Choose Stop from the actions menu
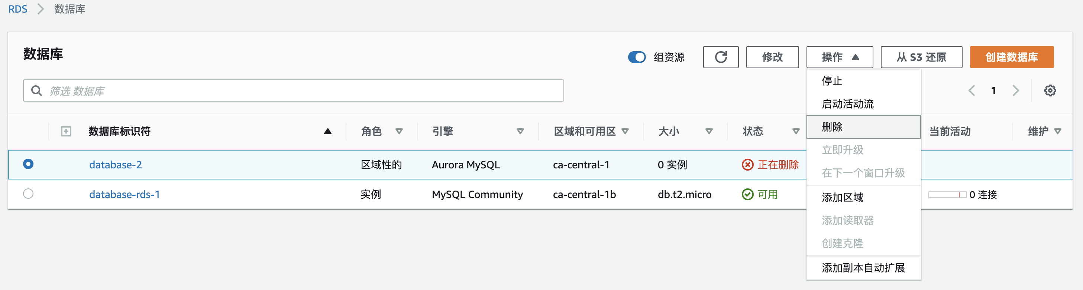1083x290 pixels. pyautogui.click(x=832, y=80)
